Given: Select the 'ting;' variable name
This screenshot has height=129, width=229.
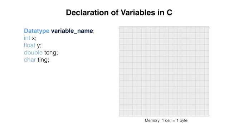Looking at the screenshot, I should pos(43,60).
